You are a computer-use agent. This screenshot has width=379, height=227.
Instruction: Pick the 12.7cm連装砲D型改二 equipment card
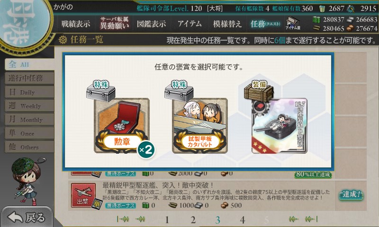(x=279, y=126)
